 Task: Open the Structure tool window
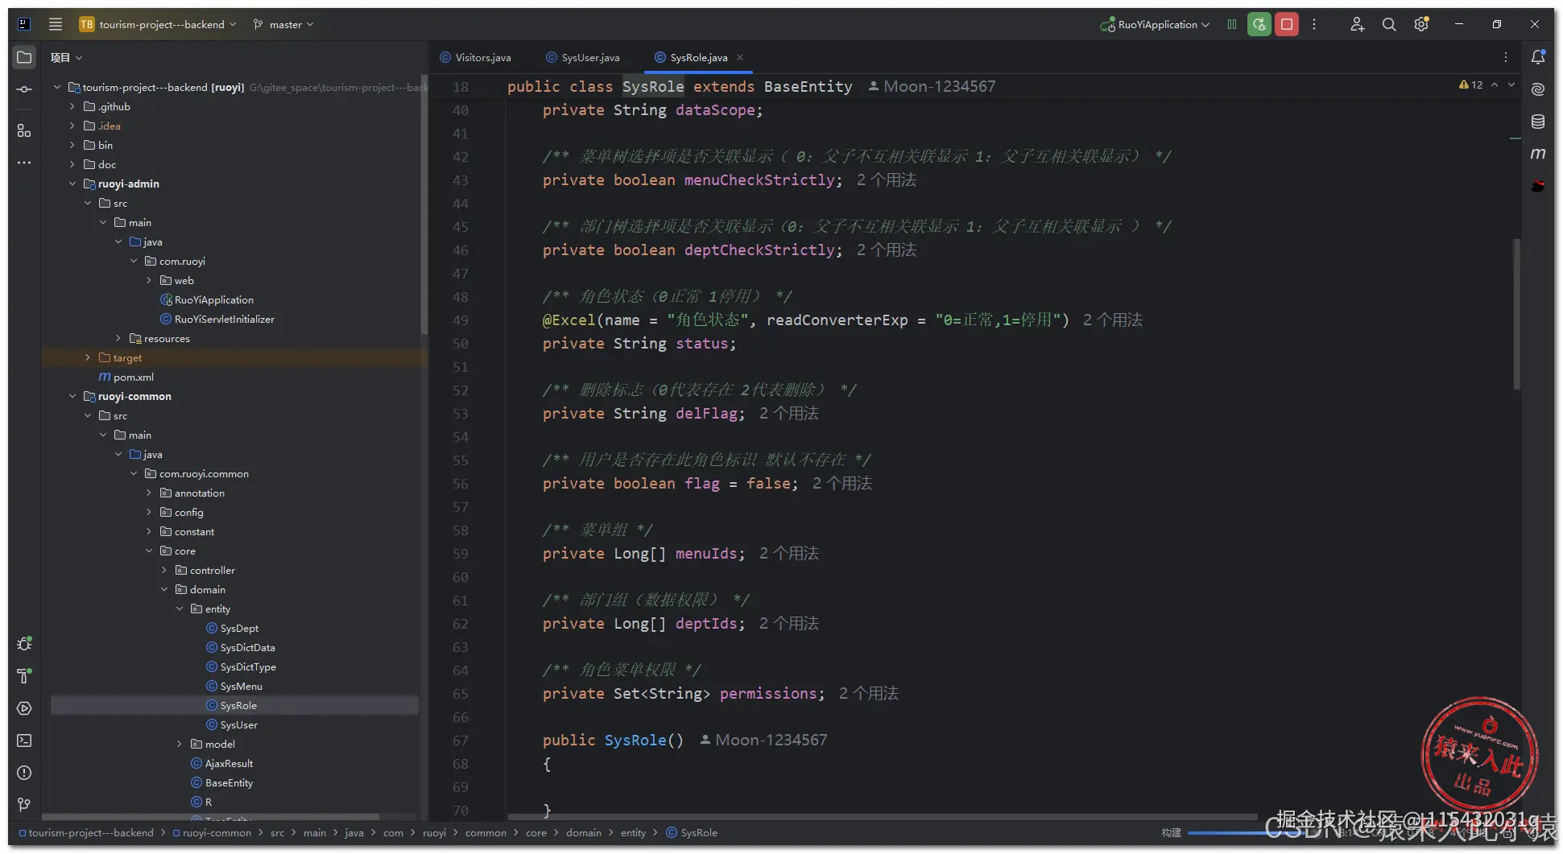[24, 130]
